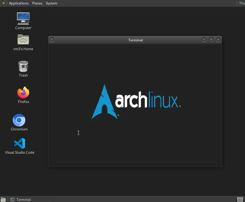The width and height of the screenshot is (245, 202).
Task: Open the Places menu
Action: [37, 3]
